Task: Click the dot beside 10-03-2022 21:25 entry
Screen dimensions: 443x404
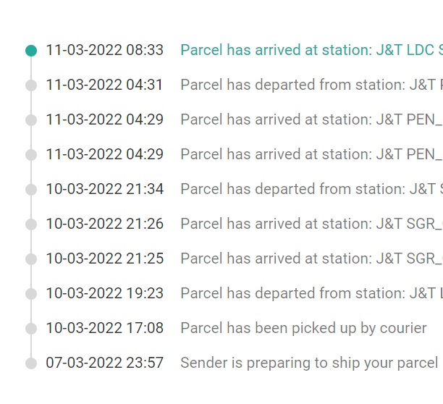Action: (x=31, y=259)
